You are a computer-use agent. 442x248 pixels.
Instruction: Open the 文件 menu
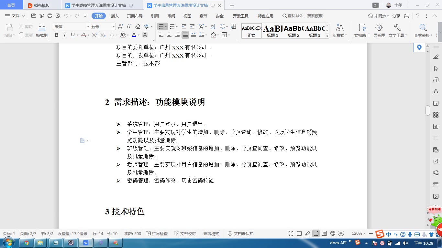click(x=15, y=15)
